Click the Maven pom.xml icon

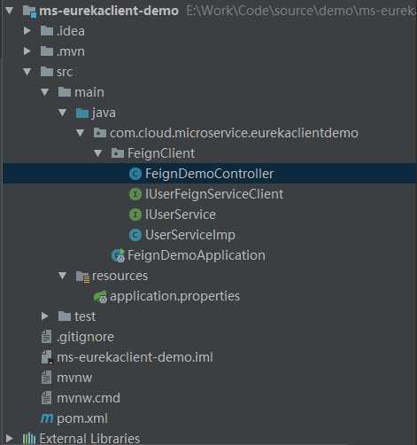pyautogui.click(x=47, y=418)
